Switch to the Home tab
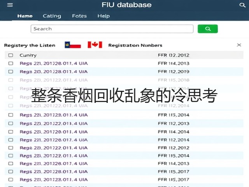Screen dimensions: 249x187 pyautogui.click(x=25, y=16)
